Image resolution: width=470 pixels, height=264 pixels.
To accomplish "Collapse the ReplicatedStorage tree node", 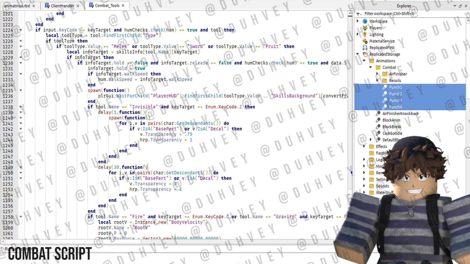I will coord(357,54).
